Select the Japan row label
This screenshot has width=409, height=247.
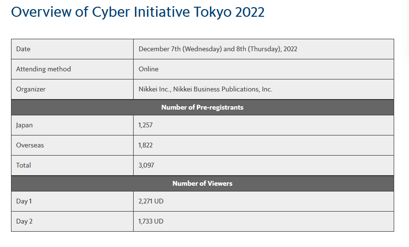coord(24,125)
